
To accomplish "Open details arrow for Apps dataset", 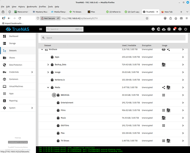I will coord(183,57).
